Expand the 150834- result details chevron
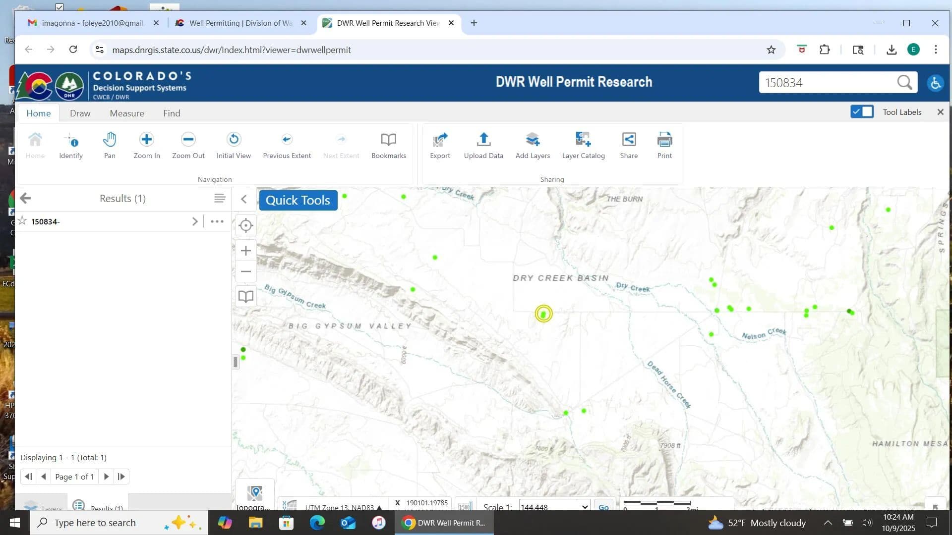Image resolution: width=952 pixels, height=535 pixels. point(195,221)
